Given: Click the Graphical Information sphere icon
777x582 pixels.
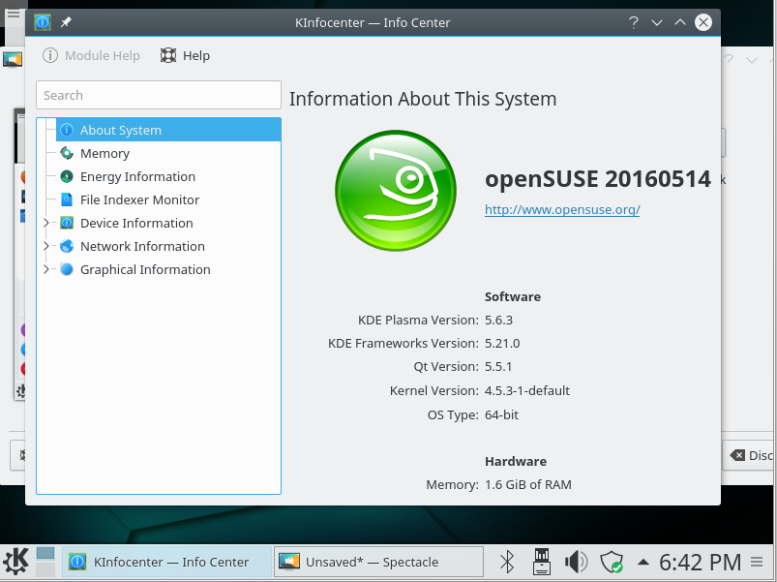Looking at the screenshot, I should (67, 269).
